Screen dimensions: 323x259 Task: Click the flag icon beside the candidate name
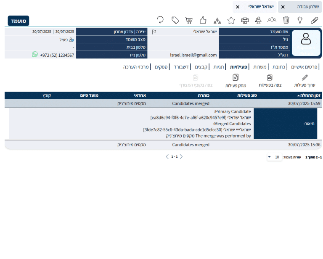click(154, 32)
